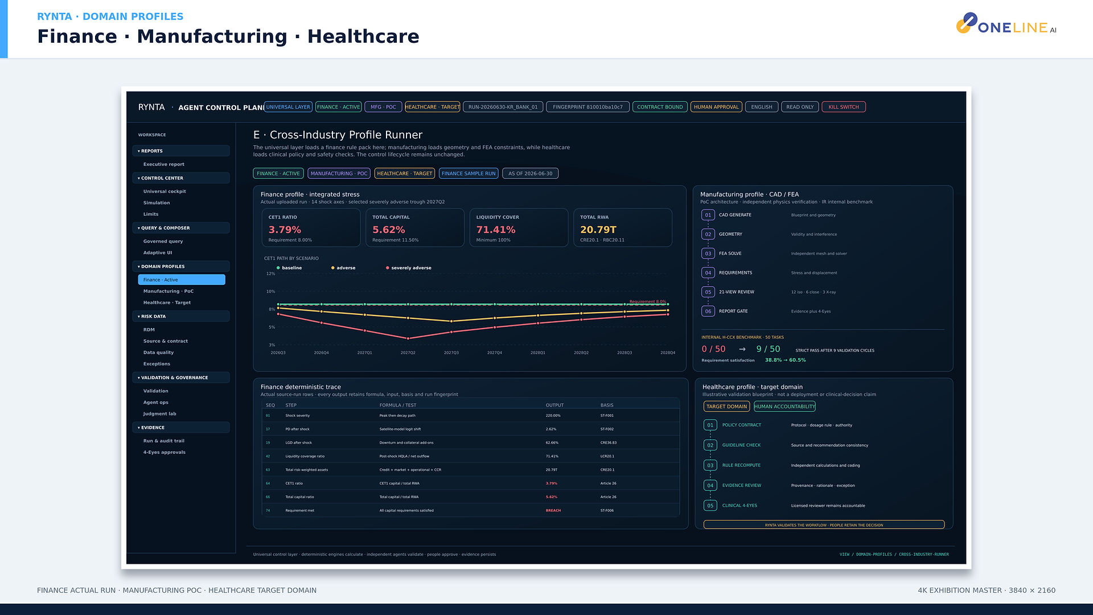Click the RUN-20260630-KR_BANK_01 run pill
The width and height of the screenshot is (1093, 615).
[x=503, y=107]
